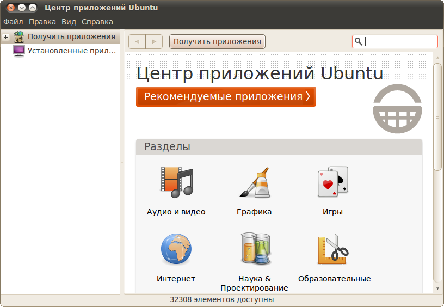444x307 pixels.
Task: Click the Графика category label
Action: [x=254, y=212]
